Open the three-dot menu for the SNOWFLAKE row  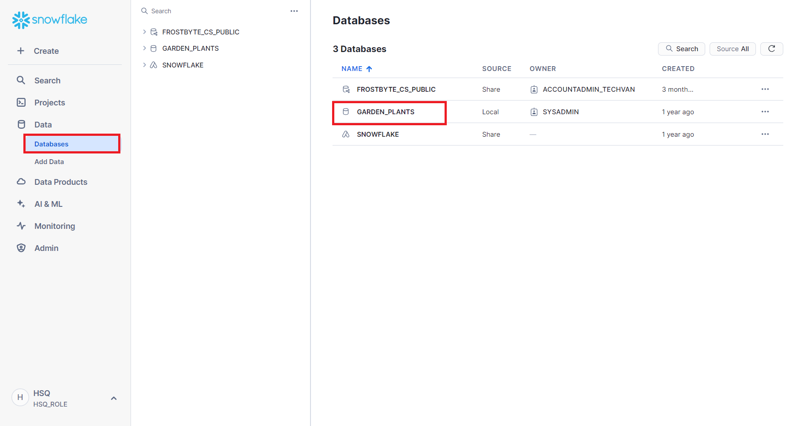765,134
